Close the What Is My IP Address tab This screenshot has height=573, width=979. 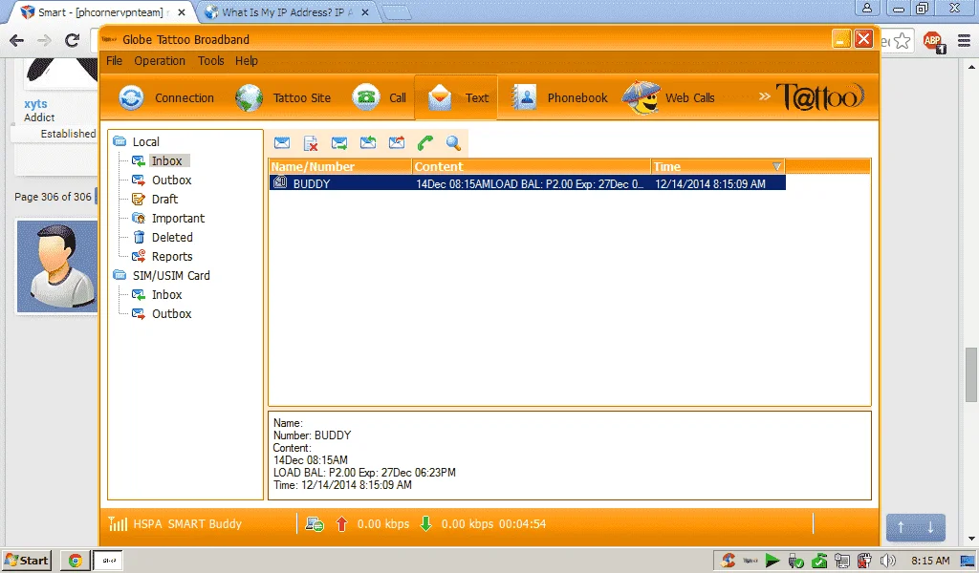(365, 12)
